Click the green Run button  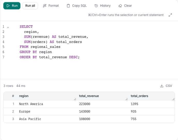click(12, 6)
